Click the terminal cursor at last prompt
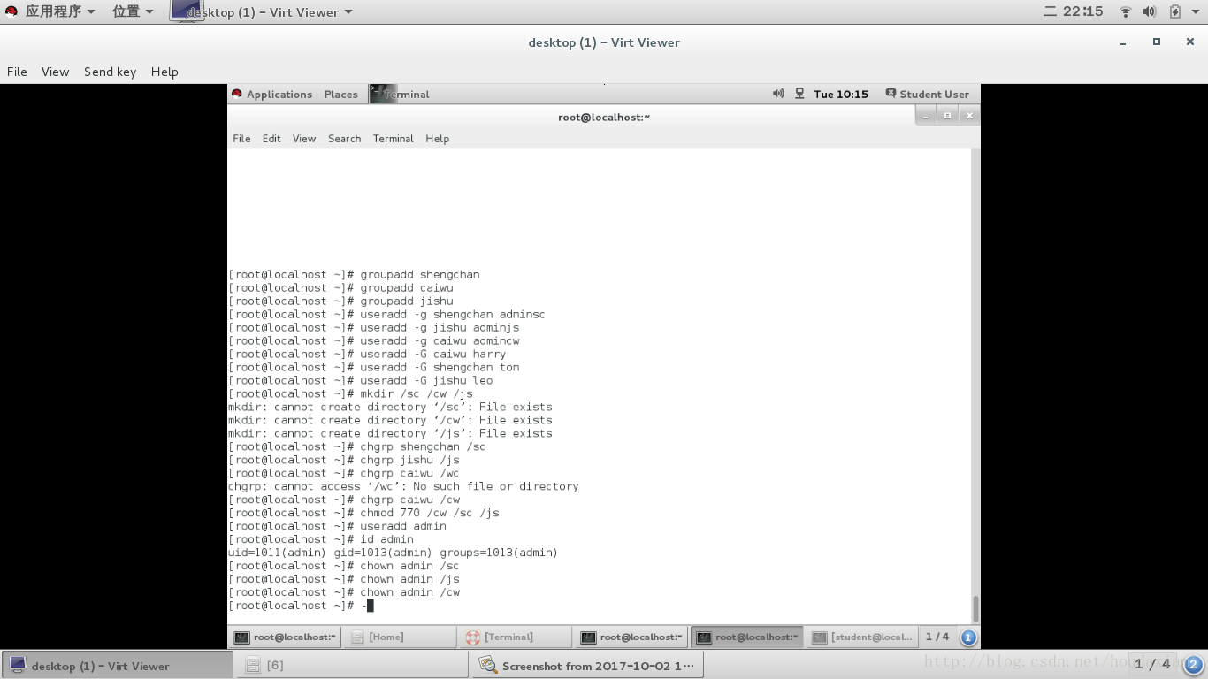This screenshot has width=1208, height=679. click(x=370, y=606)
